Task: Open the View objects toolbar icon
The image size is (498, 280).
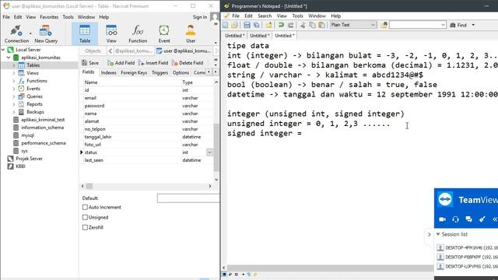Action: (x=111, y=34)
